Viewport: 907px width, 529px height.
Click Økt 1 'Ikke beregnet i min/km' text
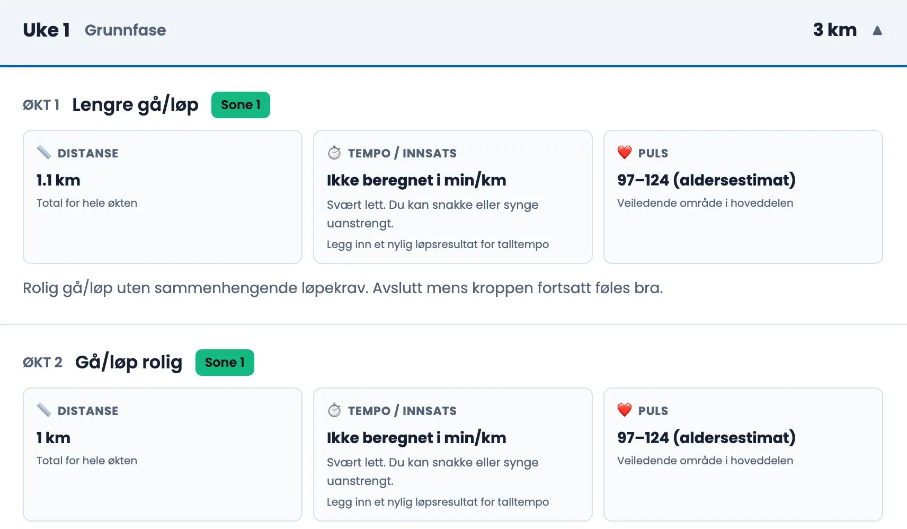click(x=416, y=180)
